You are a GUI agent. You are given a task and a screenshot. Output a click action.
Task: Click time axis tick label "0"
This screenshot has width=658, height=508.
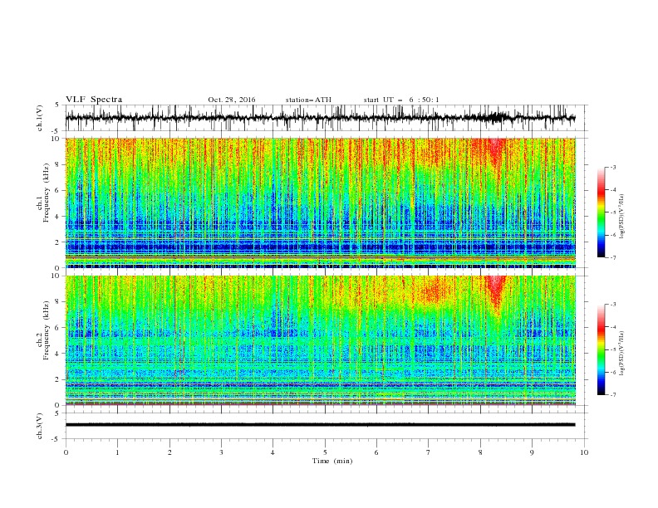66,452
